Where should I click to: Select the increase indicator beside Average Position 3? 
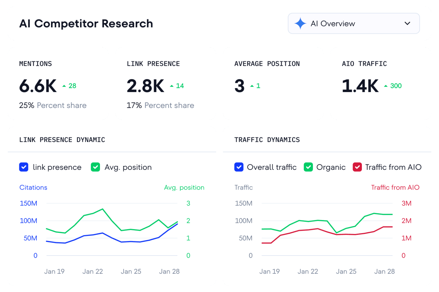coord(252,85)
